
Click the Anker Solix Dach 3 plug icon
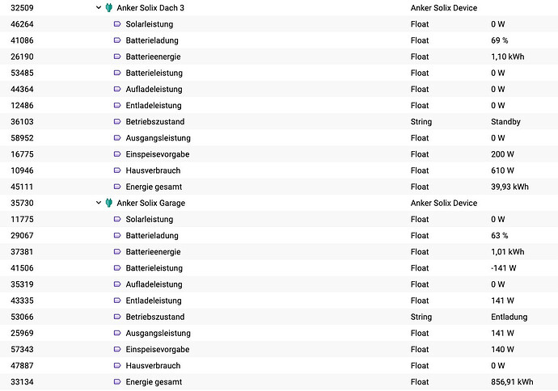tap(109, 7)
